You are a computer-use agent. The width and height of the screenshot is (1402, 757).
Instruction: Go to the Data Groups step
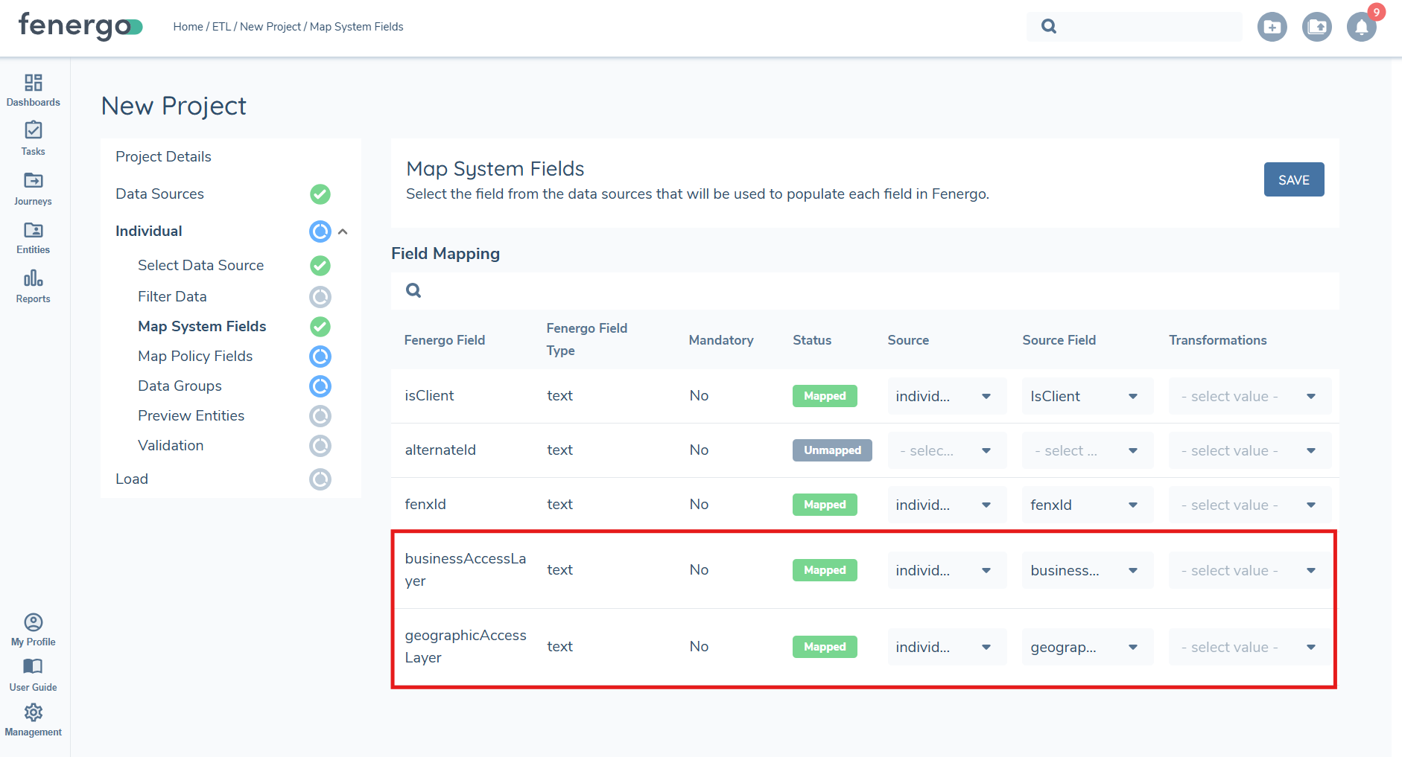point(180,386)
